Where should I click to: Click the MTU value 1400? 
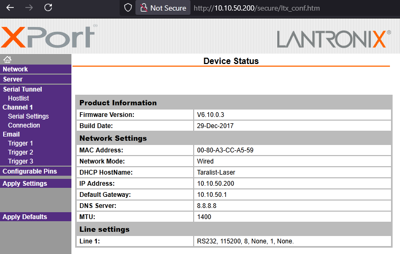(204, 217)
